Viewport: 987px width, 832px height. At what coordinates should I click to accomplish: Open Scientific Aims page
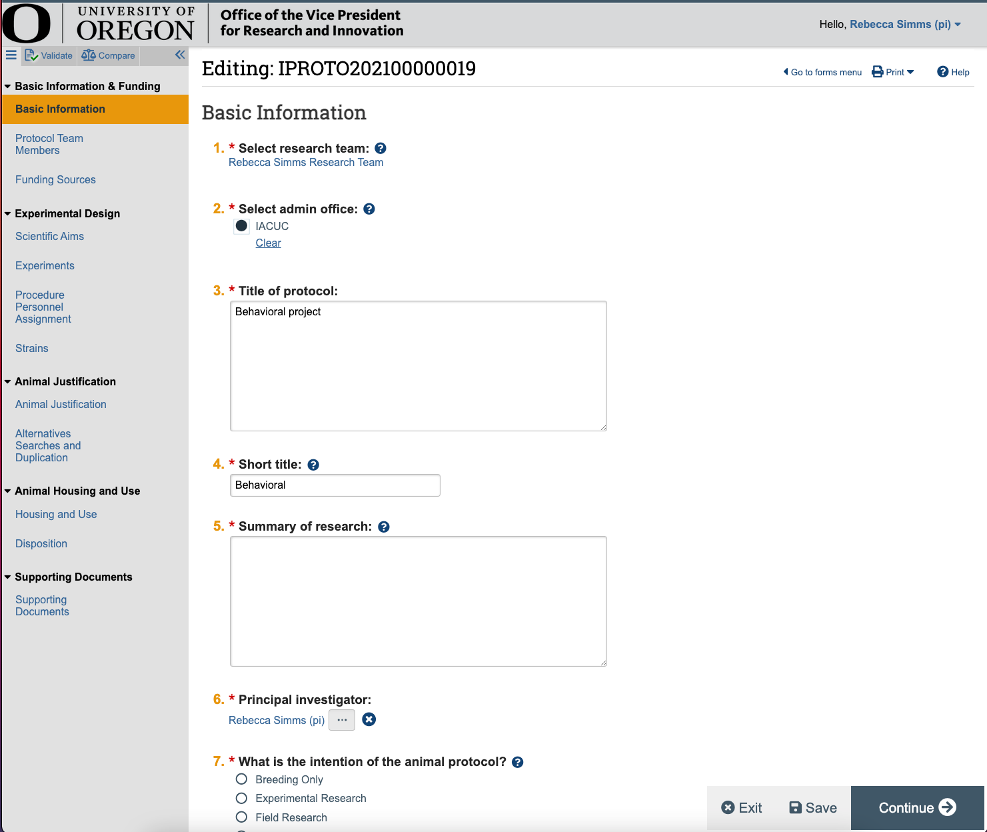tap(49, 237)
